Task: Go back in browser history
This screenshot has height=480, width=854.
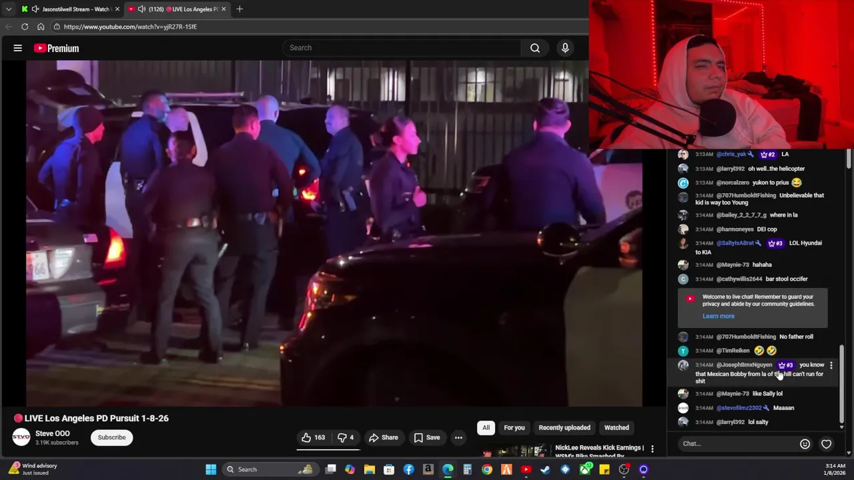Action: click(x=8, y=27)
